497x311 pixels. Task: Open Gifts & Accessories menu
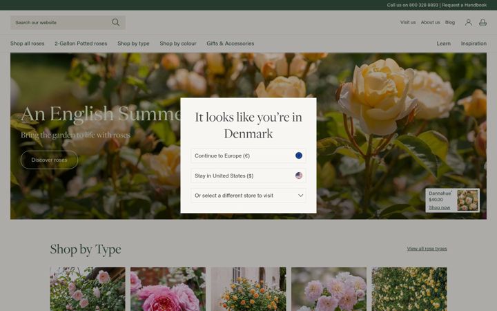click(230, 44)
